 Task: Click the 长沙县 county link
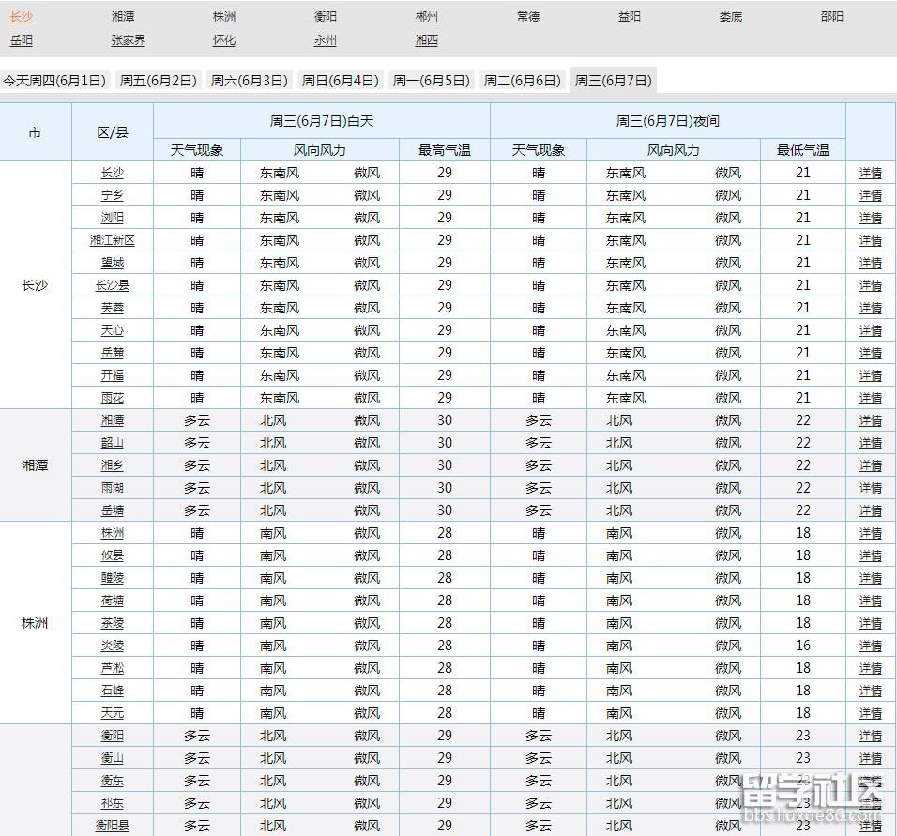113,285
